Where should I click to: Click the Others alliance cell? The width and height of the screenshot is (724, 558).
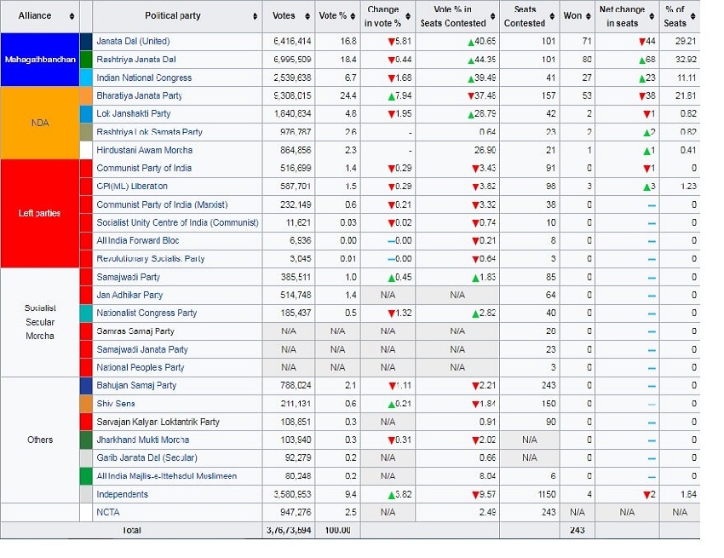tap(40, 440)
